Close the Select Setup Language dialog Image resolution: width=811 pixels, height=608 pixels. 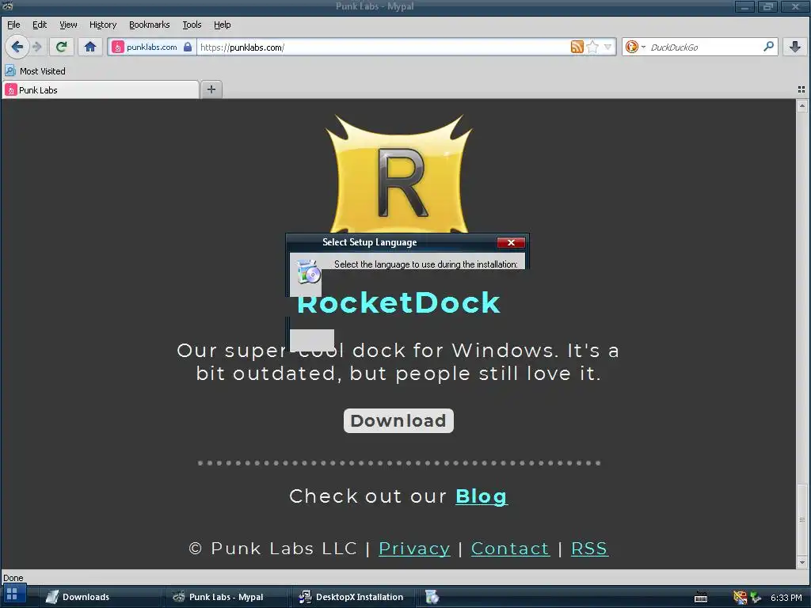point(511,242)
